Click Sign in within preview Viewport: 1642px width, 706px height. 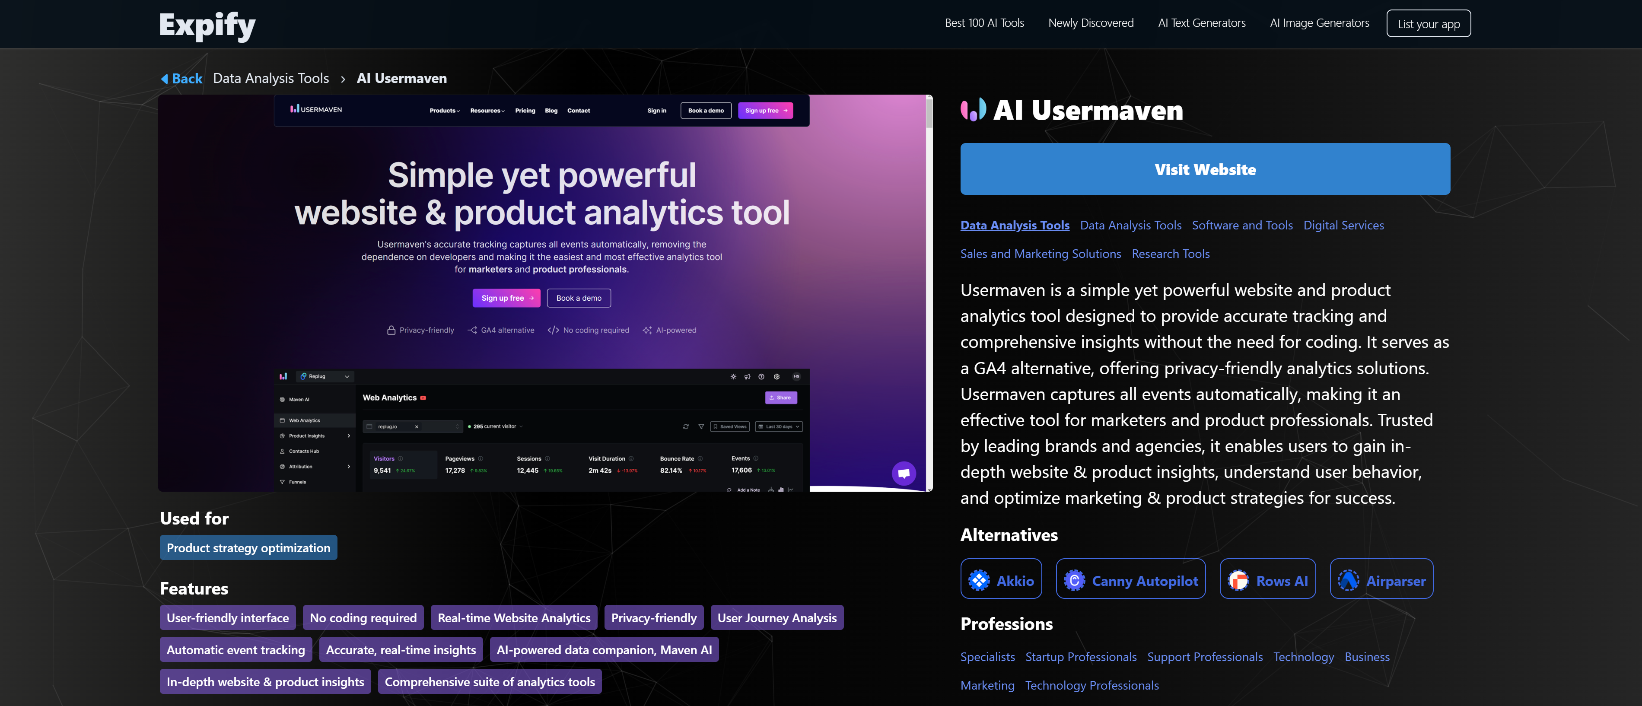656,110
